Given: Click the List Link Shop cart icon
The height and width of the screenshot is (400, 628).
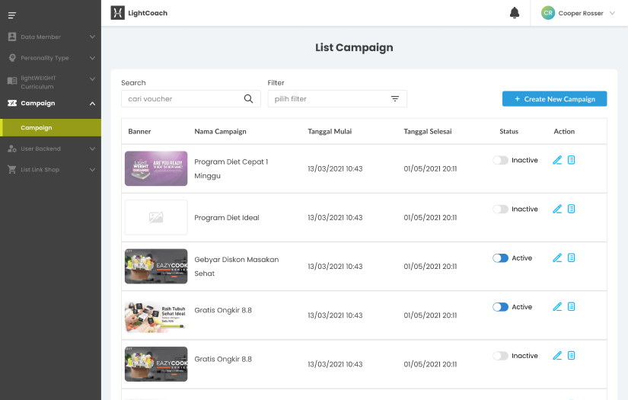Looking at the screenshot, I should (12, 170).
